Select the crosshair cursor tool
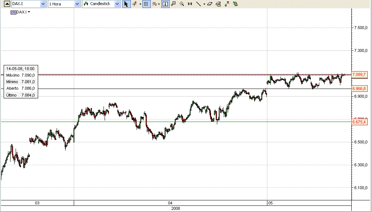The height and width of the screenshot is (212, 372). (134, 4)
